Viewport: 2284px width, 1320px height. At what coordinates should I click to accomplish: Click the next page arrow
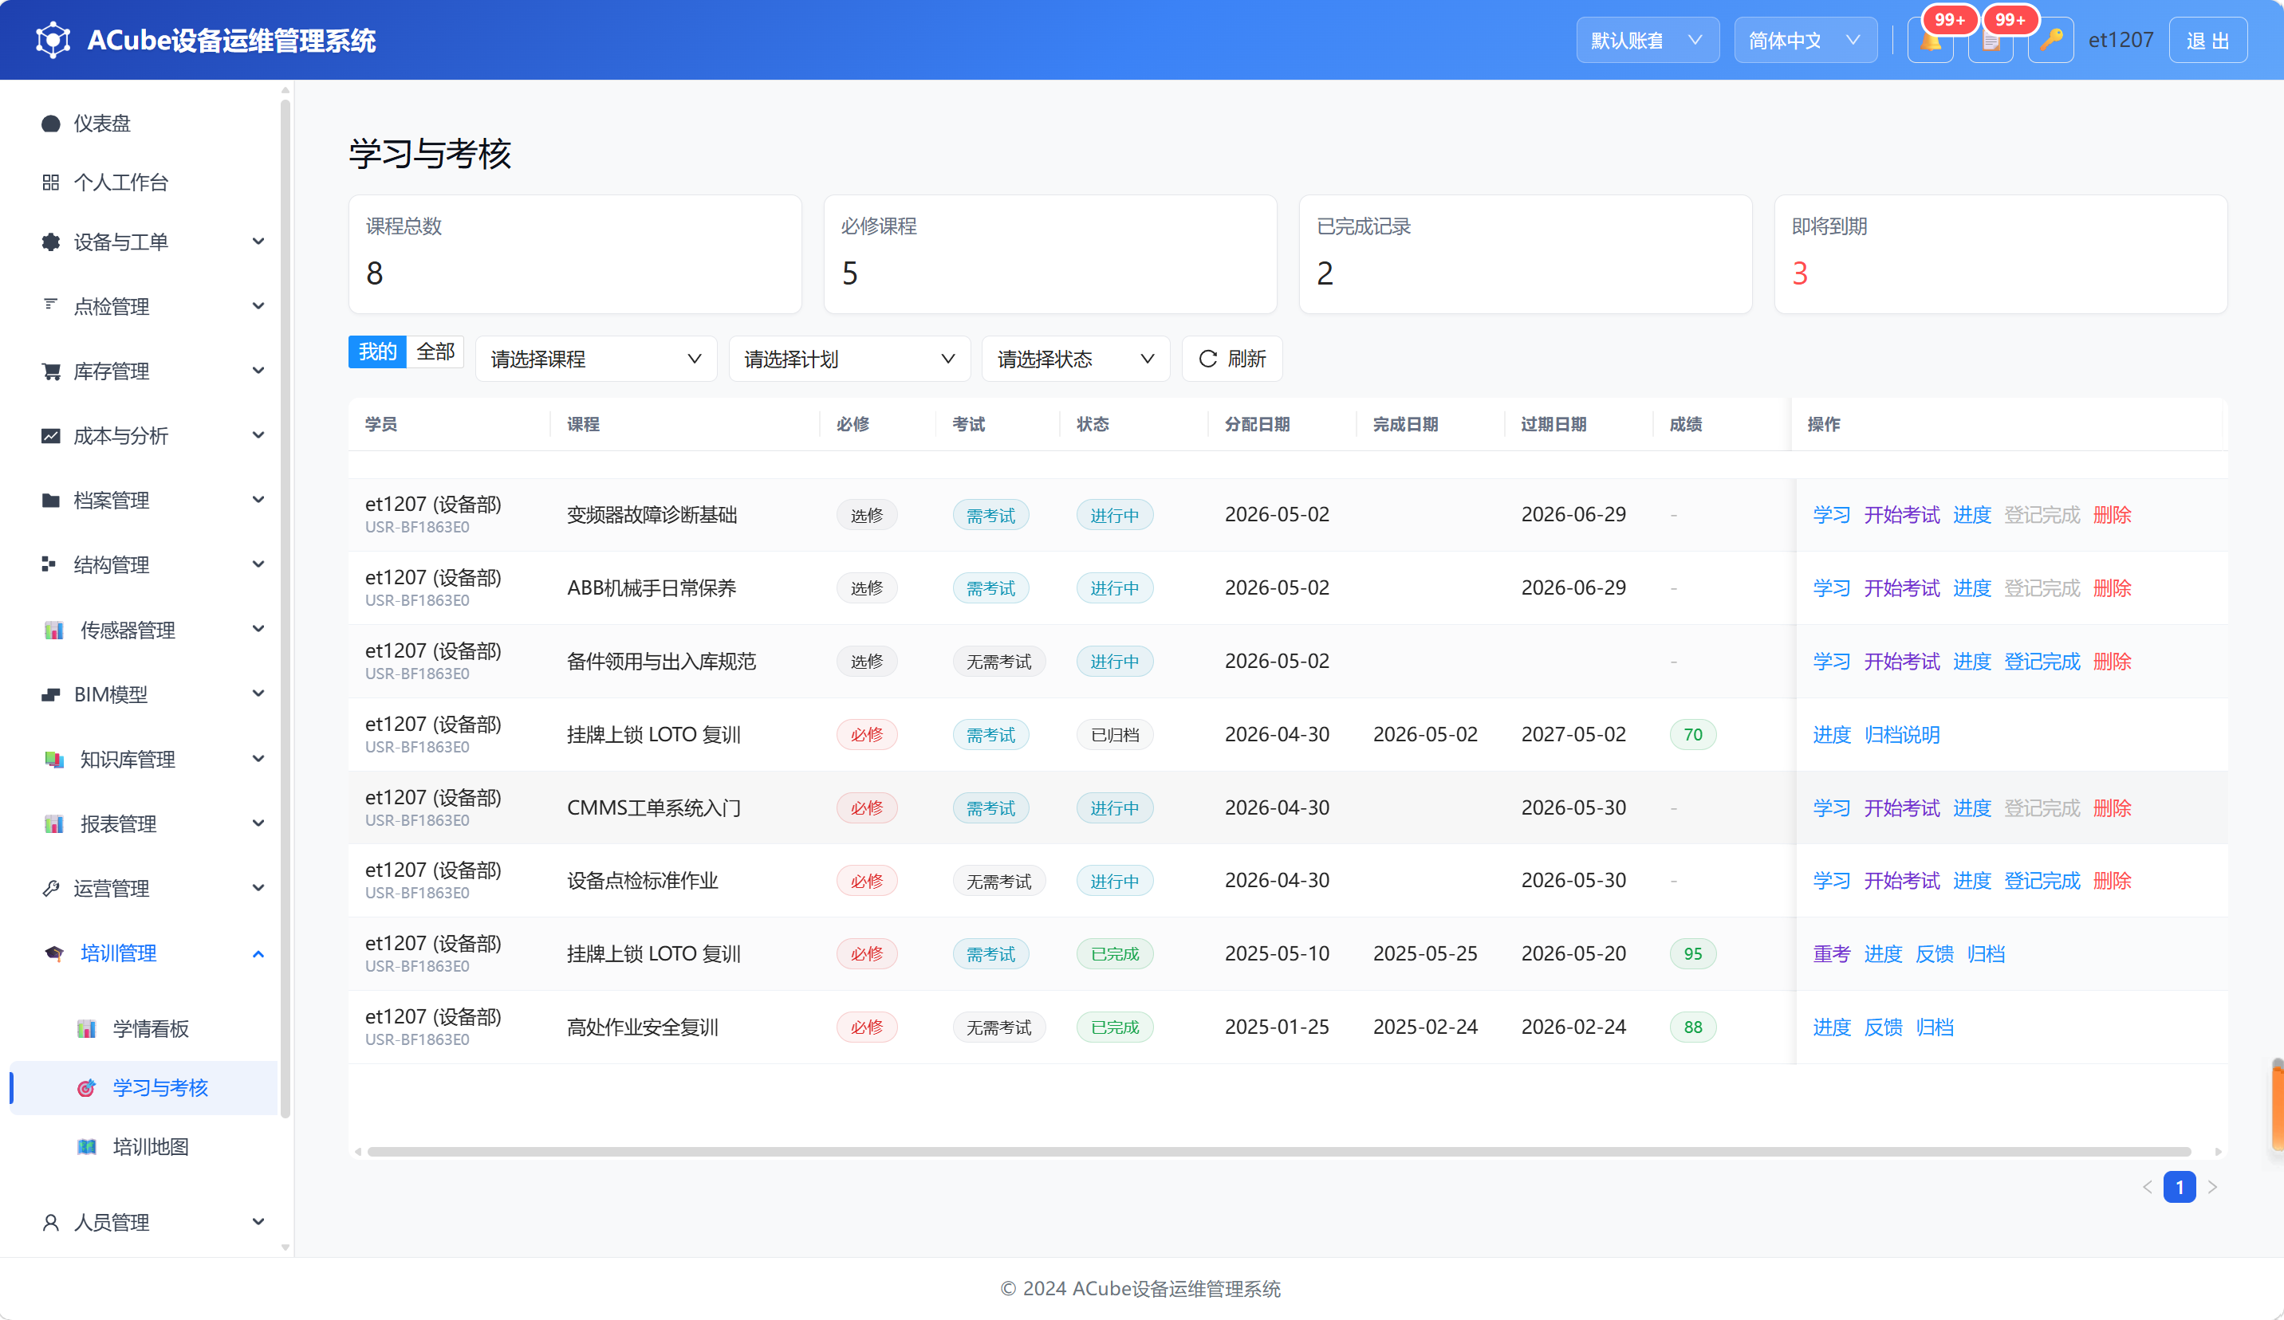tap(2212, 1187)
